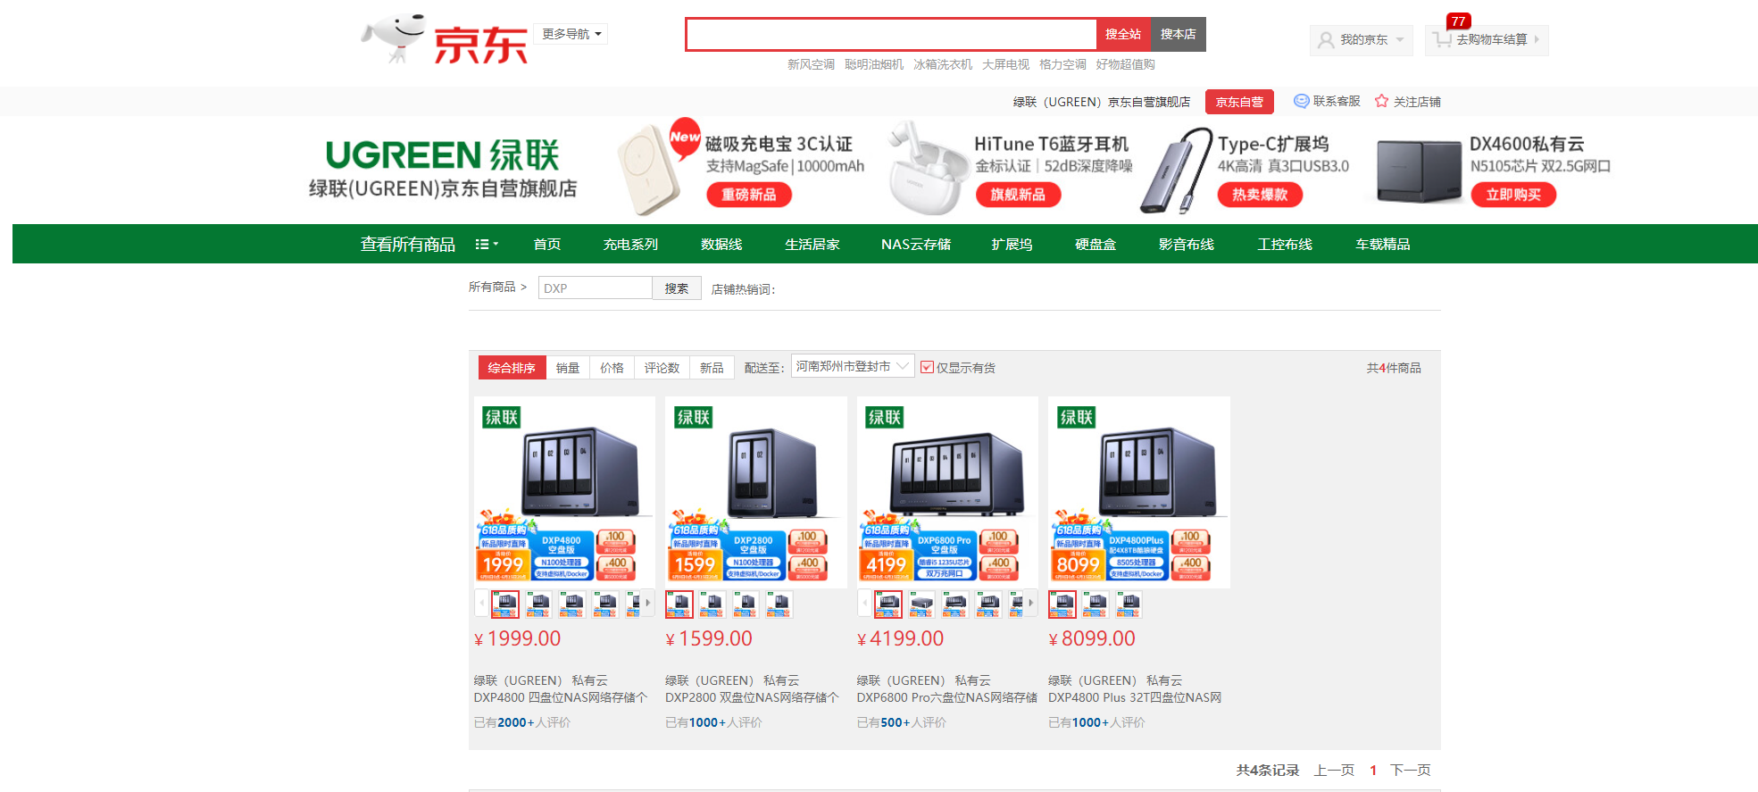
Task: Click the 关注店铺 star icon
Action: point(1381,101)
